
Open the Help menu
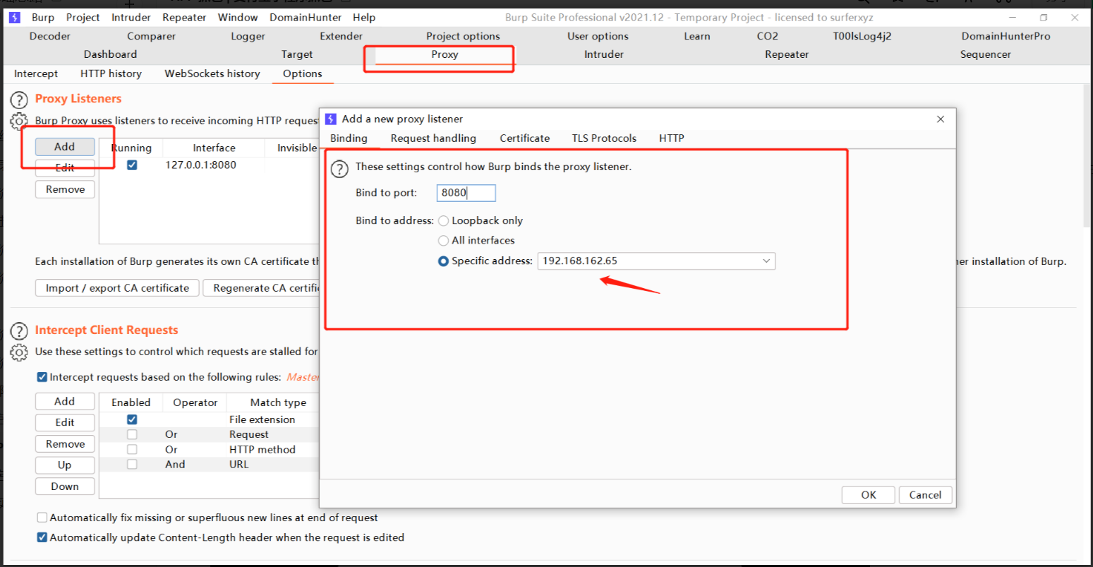point(364,17)
